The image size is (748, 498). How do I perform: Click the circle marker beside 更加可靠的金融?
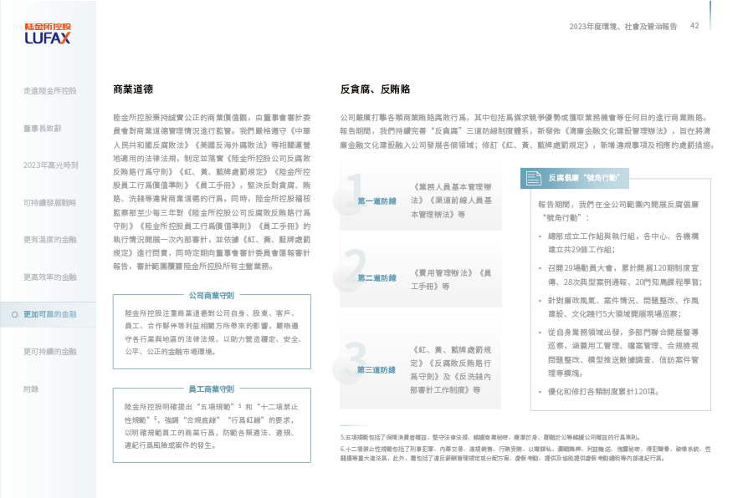[15, 314]
